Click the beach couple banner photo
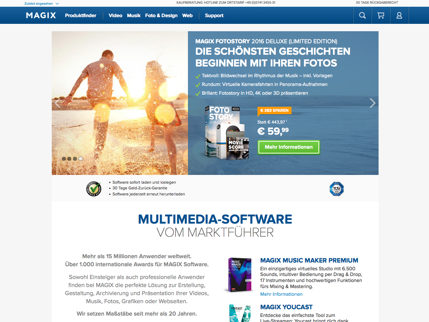The width and height of the screenshot is (429, 322). 120,103
